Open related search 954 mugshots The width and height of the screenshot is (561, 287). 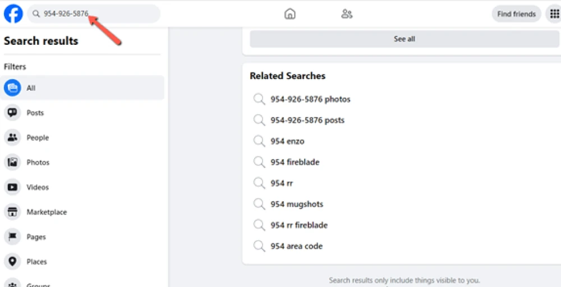(297, 205)
